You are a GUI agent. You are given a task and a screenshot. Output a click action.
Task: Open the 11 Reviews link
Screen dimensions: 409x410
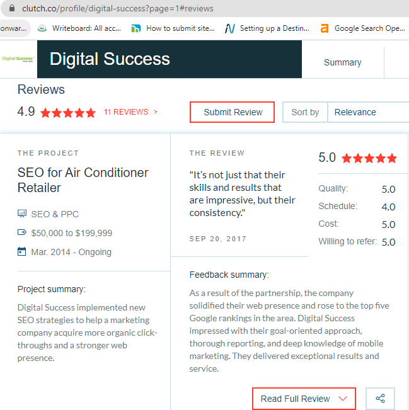[x=126, y=112]
